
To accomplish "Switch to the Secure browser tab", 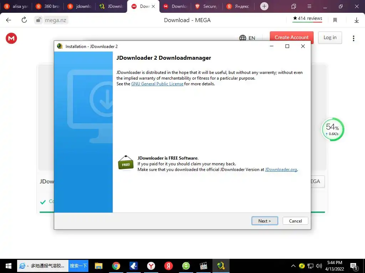I will 207,6.
